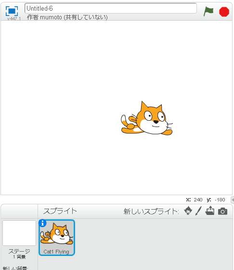Create a new sprite from the camera

tap(222, 211)
